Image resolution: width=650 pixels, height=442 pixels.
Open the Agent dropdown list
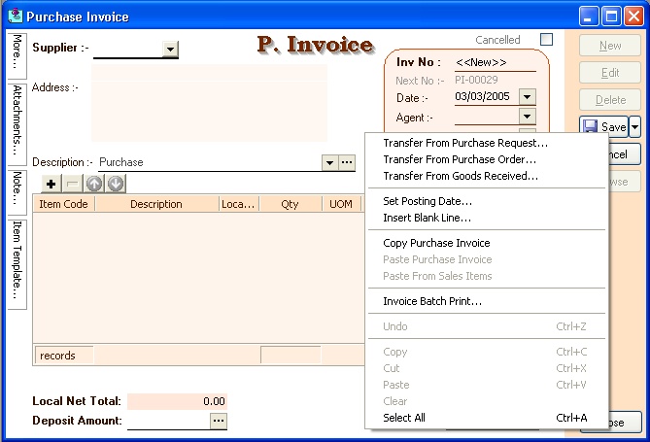(528, 118)
